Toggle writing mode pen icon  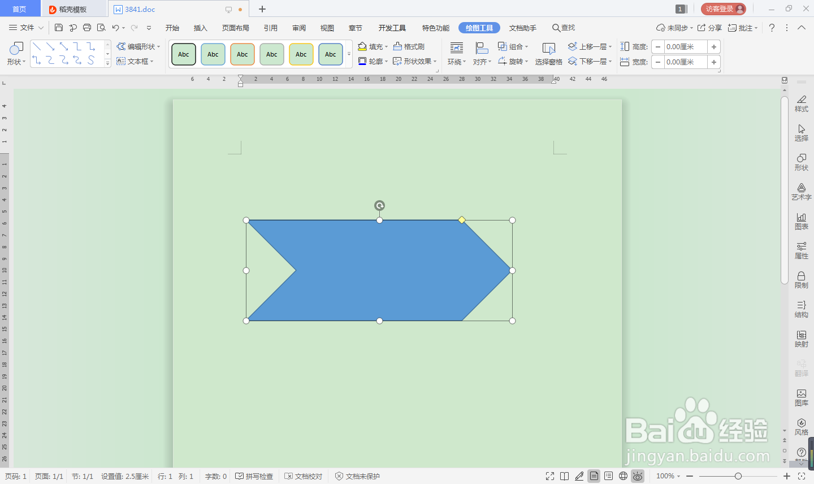[x=579, y=476]
